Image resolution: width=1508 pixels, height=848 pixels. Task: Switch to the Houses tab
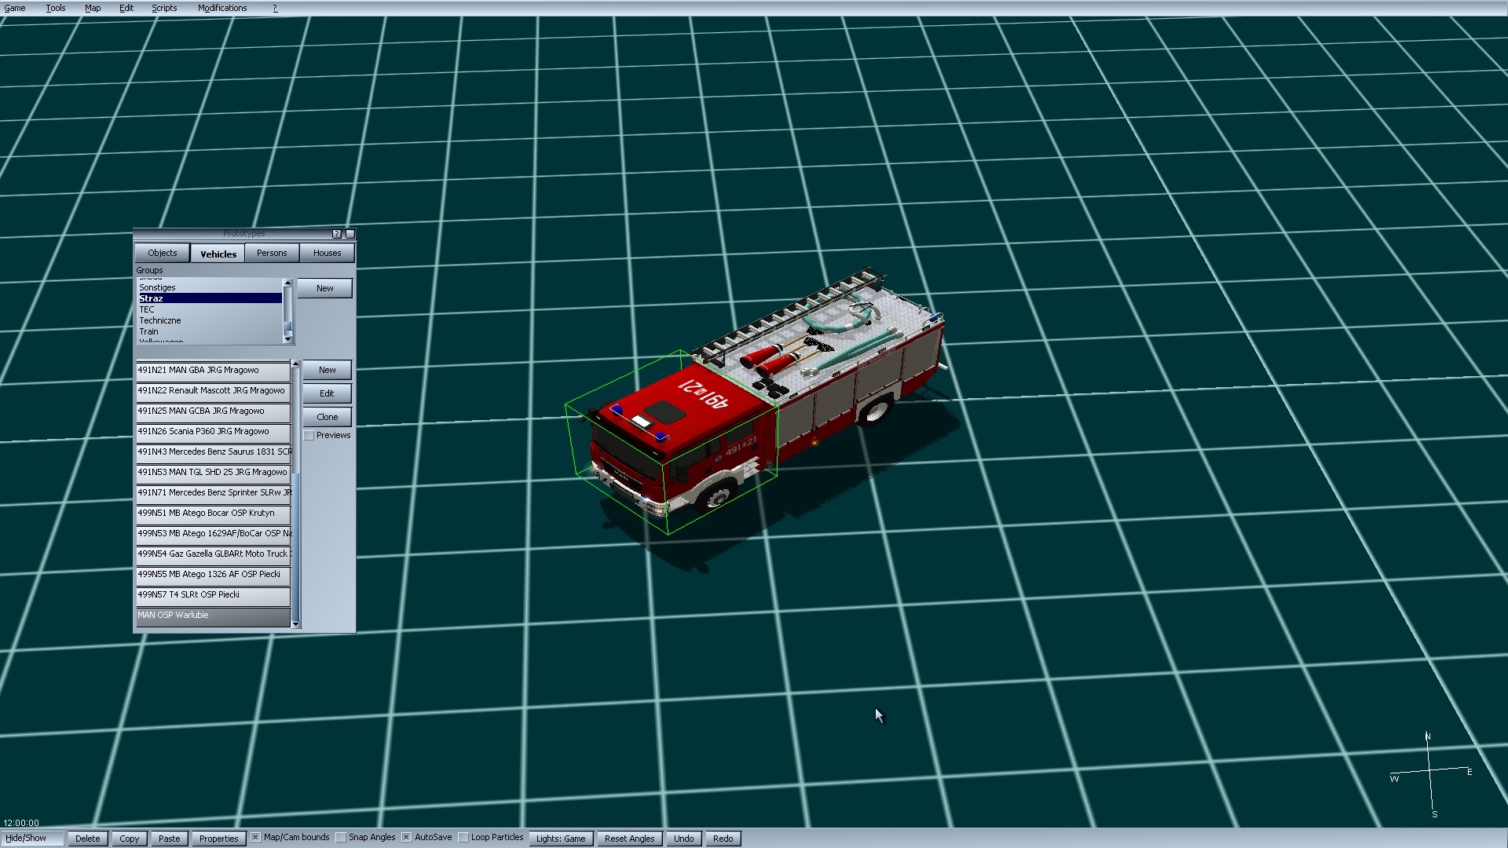click(328, 253)
